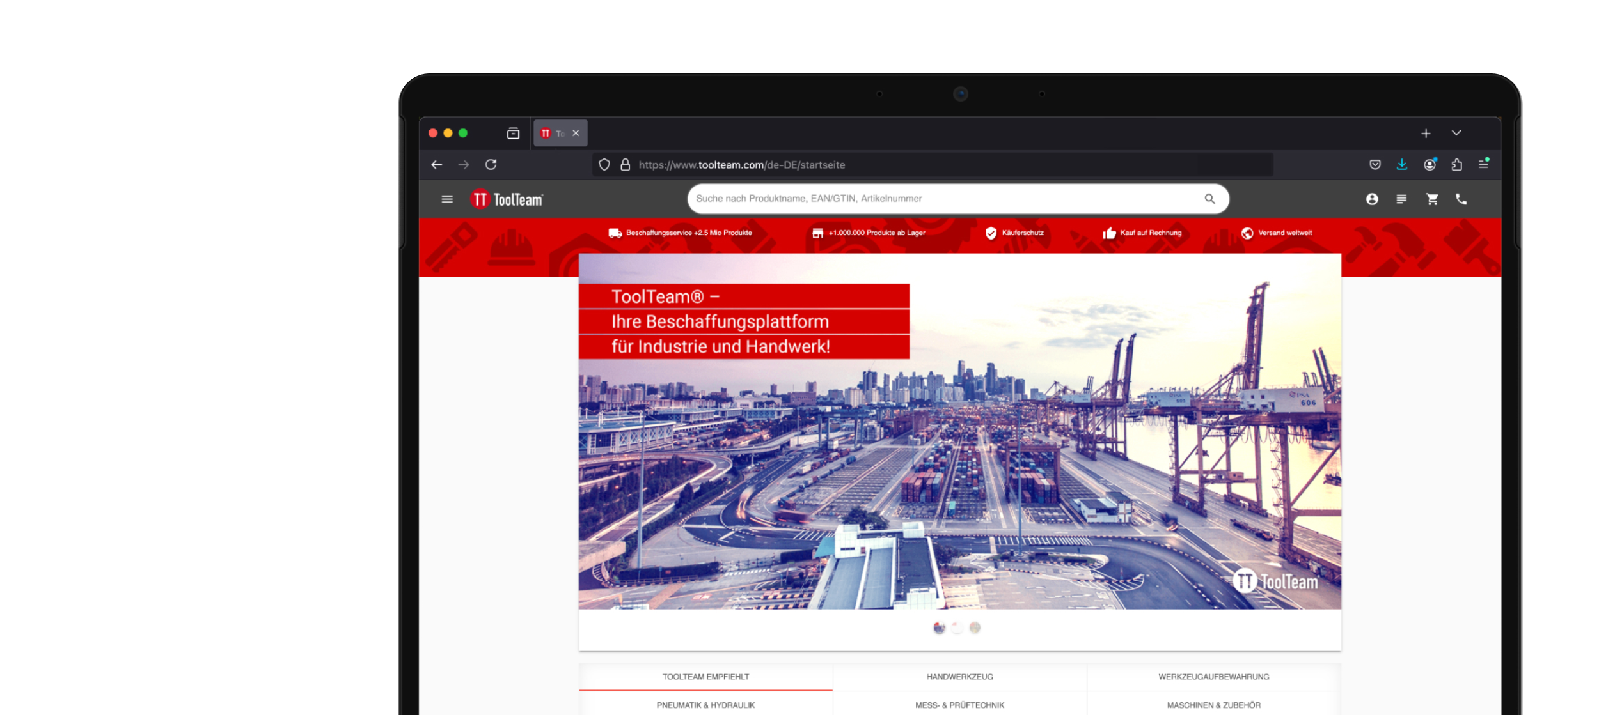Open the browser extensions puzzle icon
Viewport: 1599px width, 715px height.
coord(1457,165)
